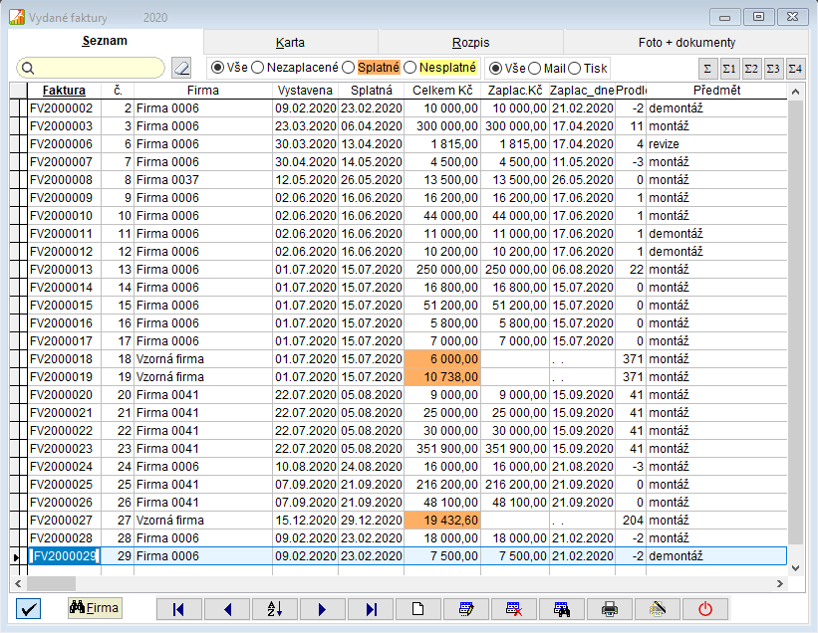The height and width of the screenshot is (633, 818).
Task: Click the Firma 0037 cell
Action: [203, 180]
